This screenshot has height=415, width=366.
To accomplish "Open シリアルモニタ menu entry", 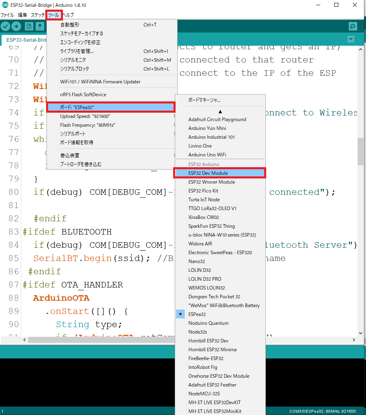I will (112, 60).
